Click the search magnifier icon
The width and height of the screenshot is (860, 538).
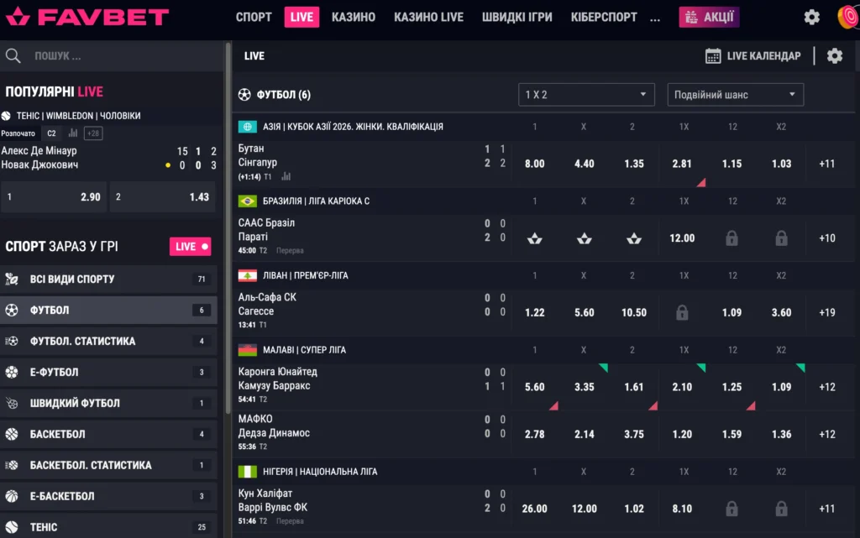pos(13,56)
